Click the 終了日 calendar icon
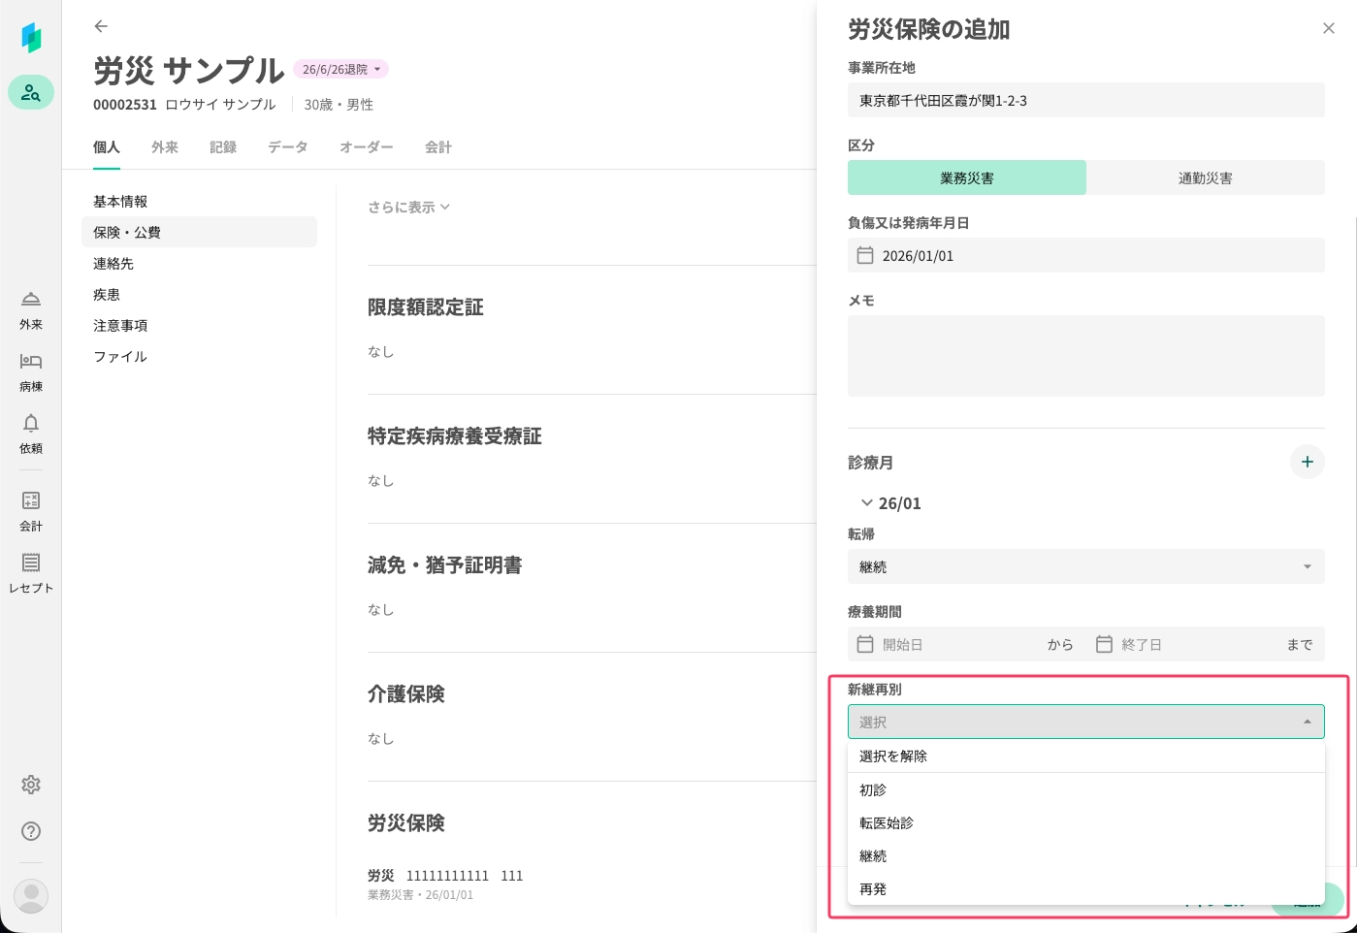This screenshot has width=1357, height=933. tap(1104, 644)
